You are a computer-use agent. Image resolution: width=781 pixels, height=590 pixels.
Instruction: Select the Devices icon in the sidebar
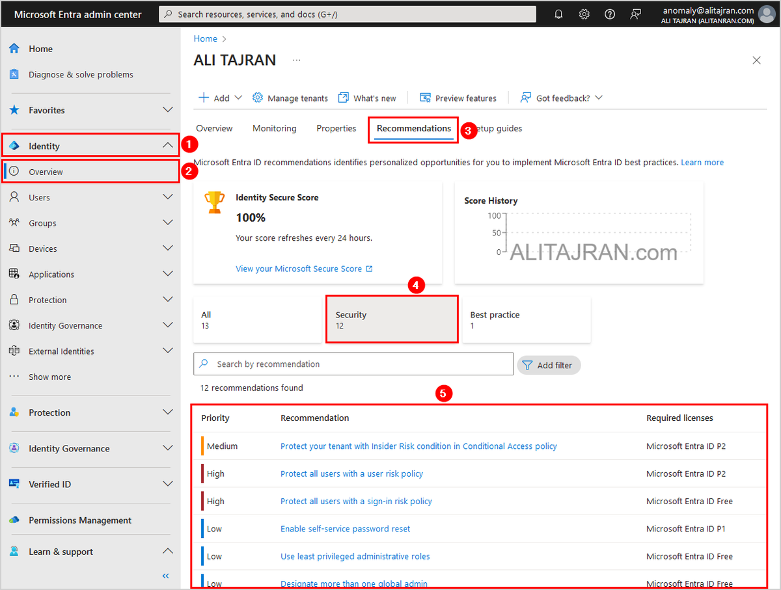coord(14,248)
